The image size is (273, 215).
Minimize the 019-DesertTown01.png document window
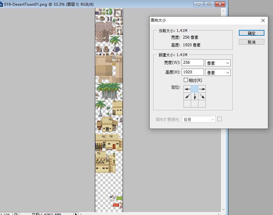[198, 4]
